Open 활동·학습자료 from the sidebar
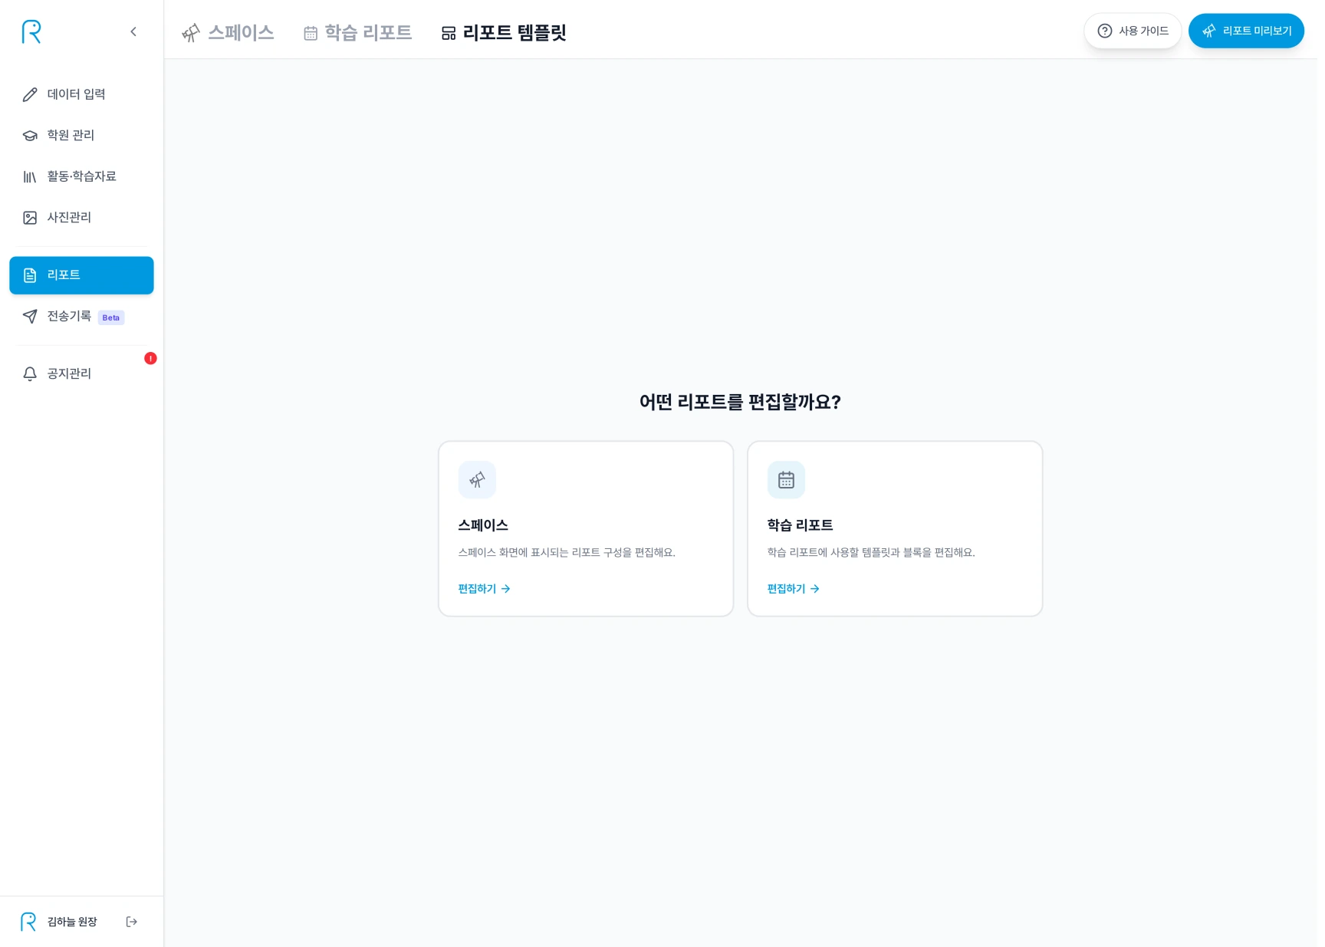Viewport: 1325px width, 947px height. [81, 176]
